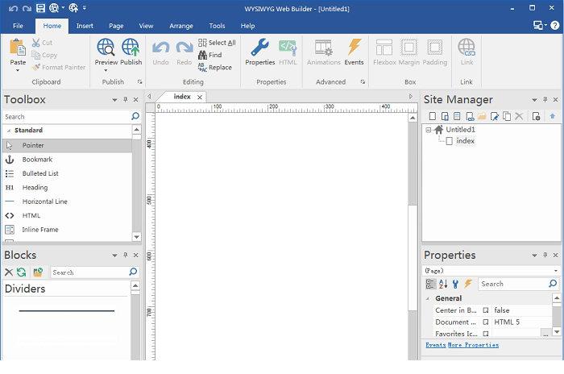The image size is (564, 374).
Task: Select the Bulleted List tool in Toolbox
Action: tap(67, 173)
